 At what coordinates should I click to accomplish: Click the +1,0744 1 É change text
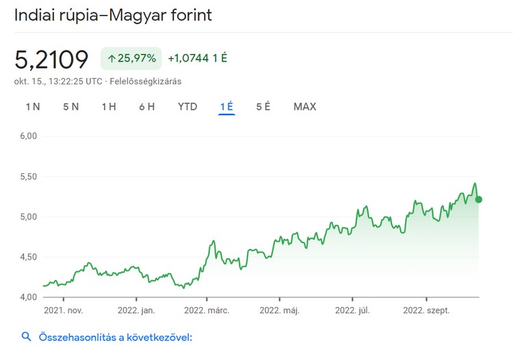click(x=197, y=58)
